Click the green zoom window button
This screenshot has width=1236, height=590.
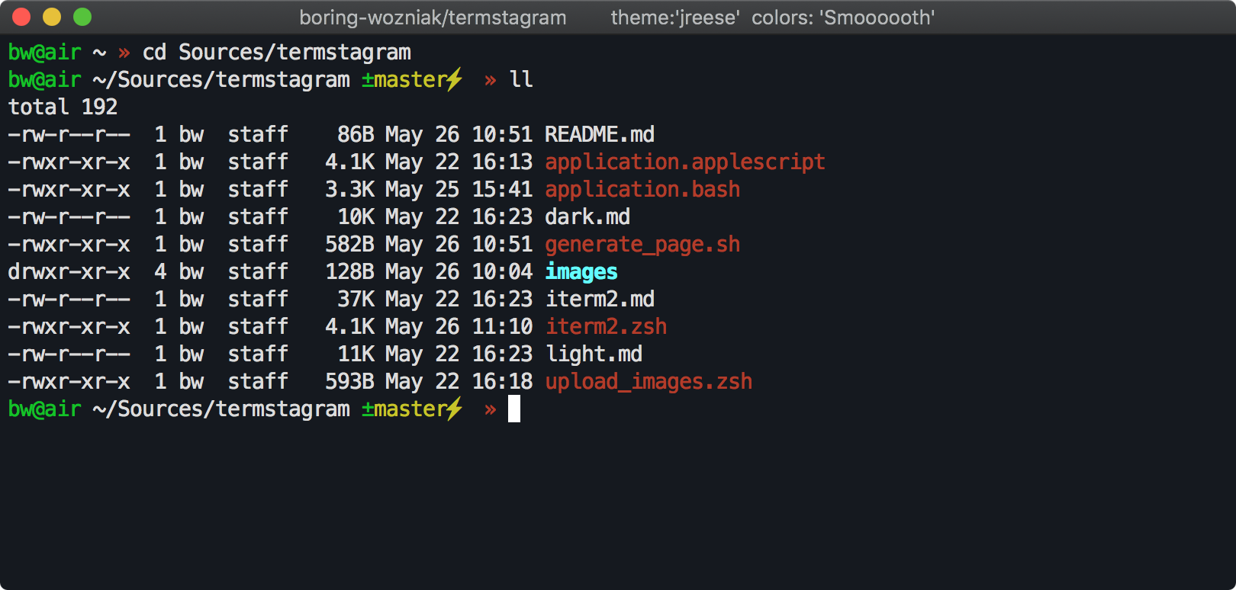click(x=82, y=17)
